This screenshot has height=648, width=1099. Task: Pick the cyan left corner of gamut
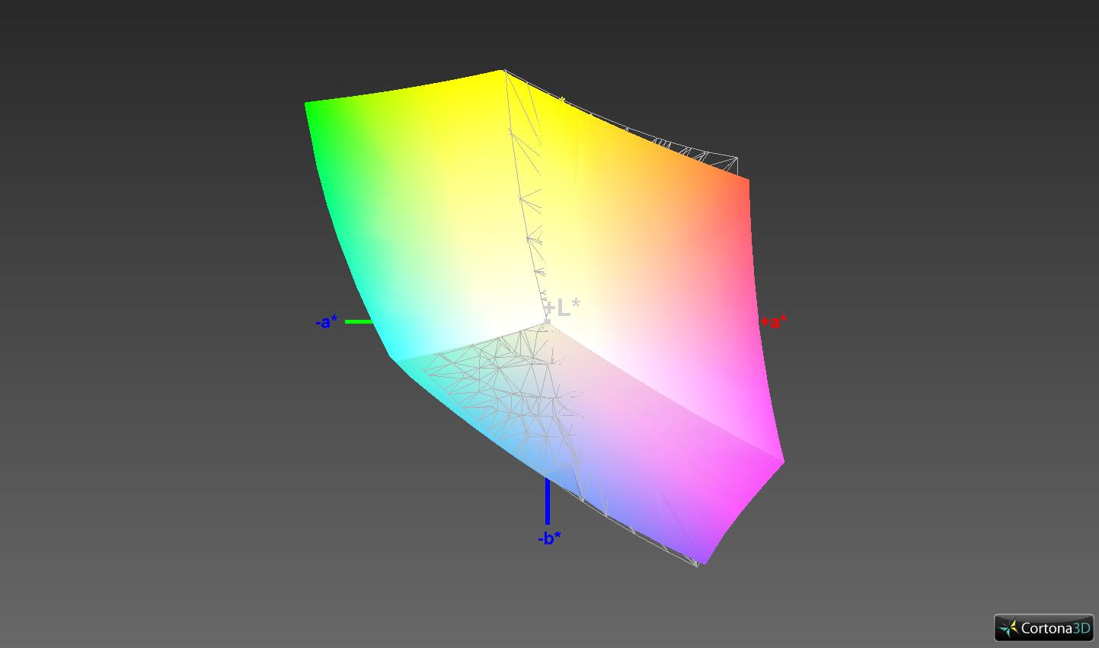point(391,355)
